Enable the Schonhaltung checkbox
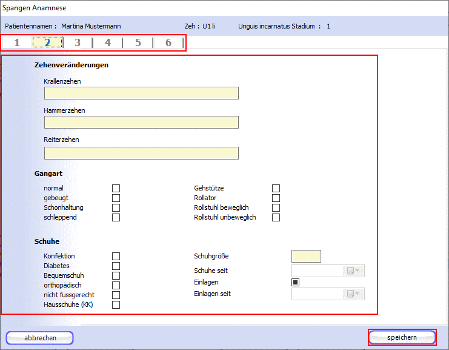This screenshot has height=350, width=449. (x=116, y=208)
